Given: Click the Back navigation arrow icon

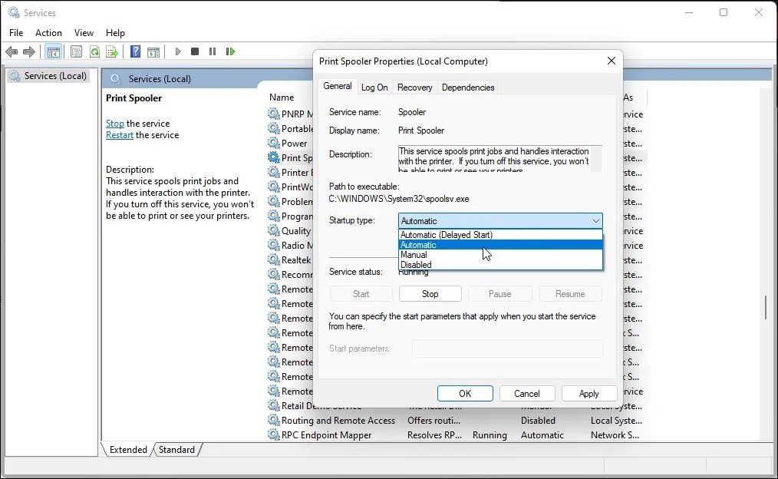Looking at the screenshot, I should click(x=12, y=51).
